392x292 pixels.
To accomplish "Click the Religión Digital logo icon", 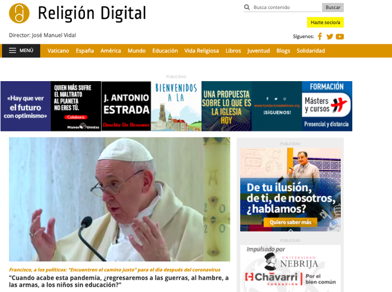I will point(19,13).
